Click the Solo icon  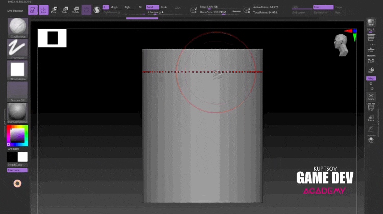371,140
